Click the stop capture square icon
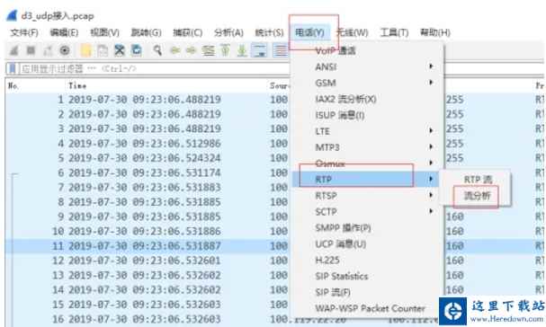The image size is (546, 327). (x=31, y=51)
